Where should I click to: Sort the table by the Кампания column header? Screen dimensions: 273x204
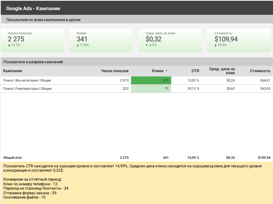pyautogui.click(x=12, y=71)
